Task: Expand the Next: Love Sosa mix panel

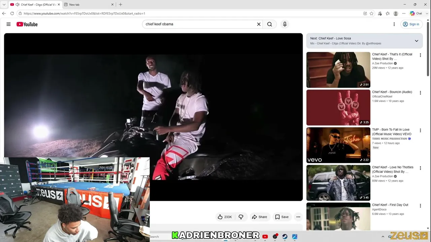Action: tap(417, 41)
